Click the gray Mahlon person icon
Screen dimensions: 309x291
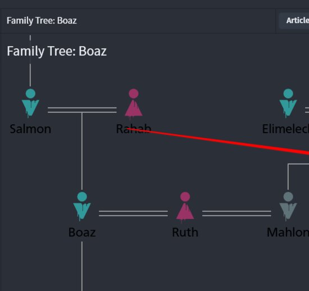288,206
